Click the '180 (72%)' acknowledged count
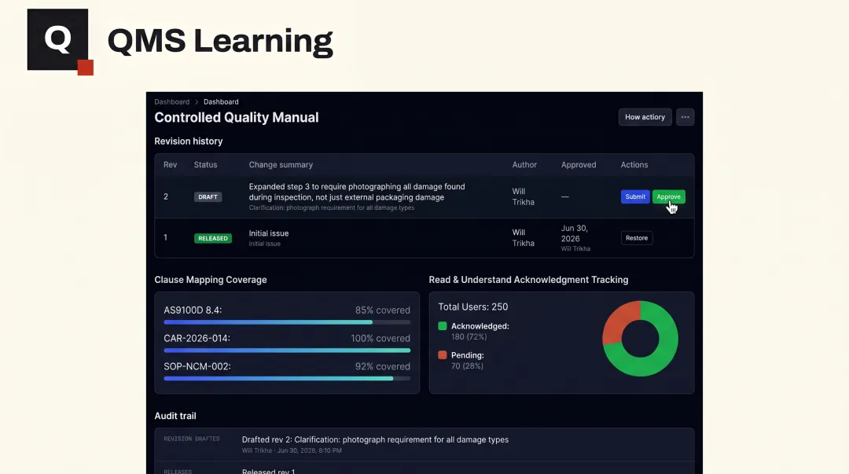The height and width of the screenshot is (474, 849). (469, 337)
